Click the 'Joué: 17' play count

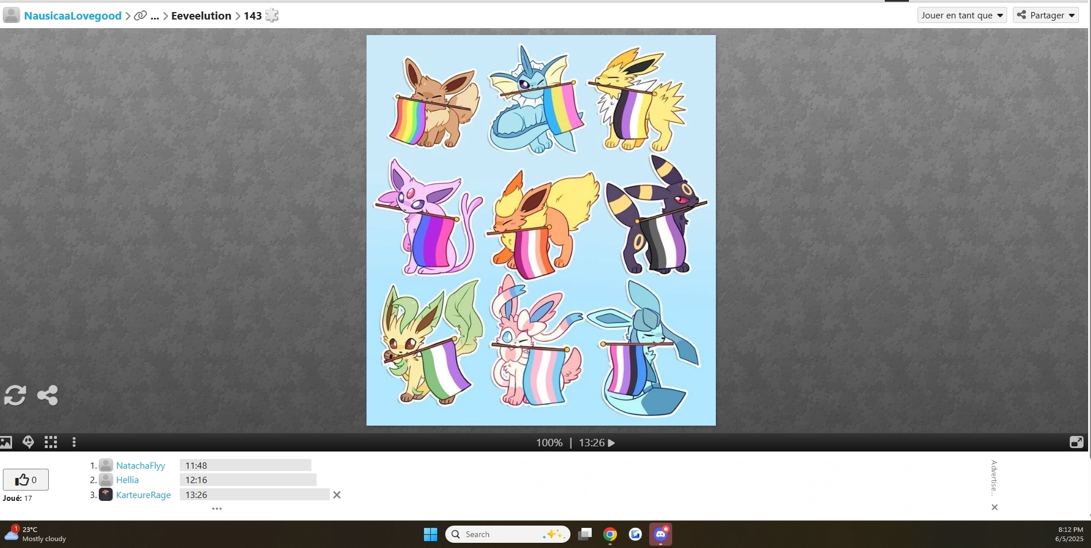click(x=17, y=498)
